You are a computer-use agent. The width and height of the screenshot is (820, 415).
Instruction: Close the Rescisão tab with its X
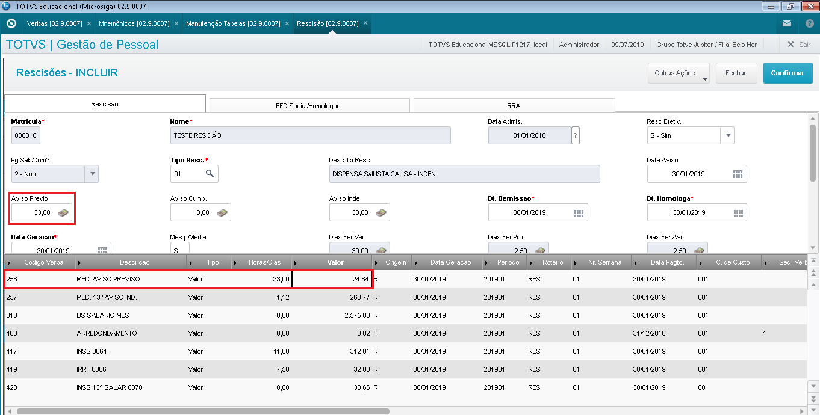coord(365,23)
